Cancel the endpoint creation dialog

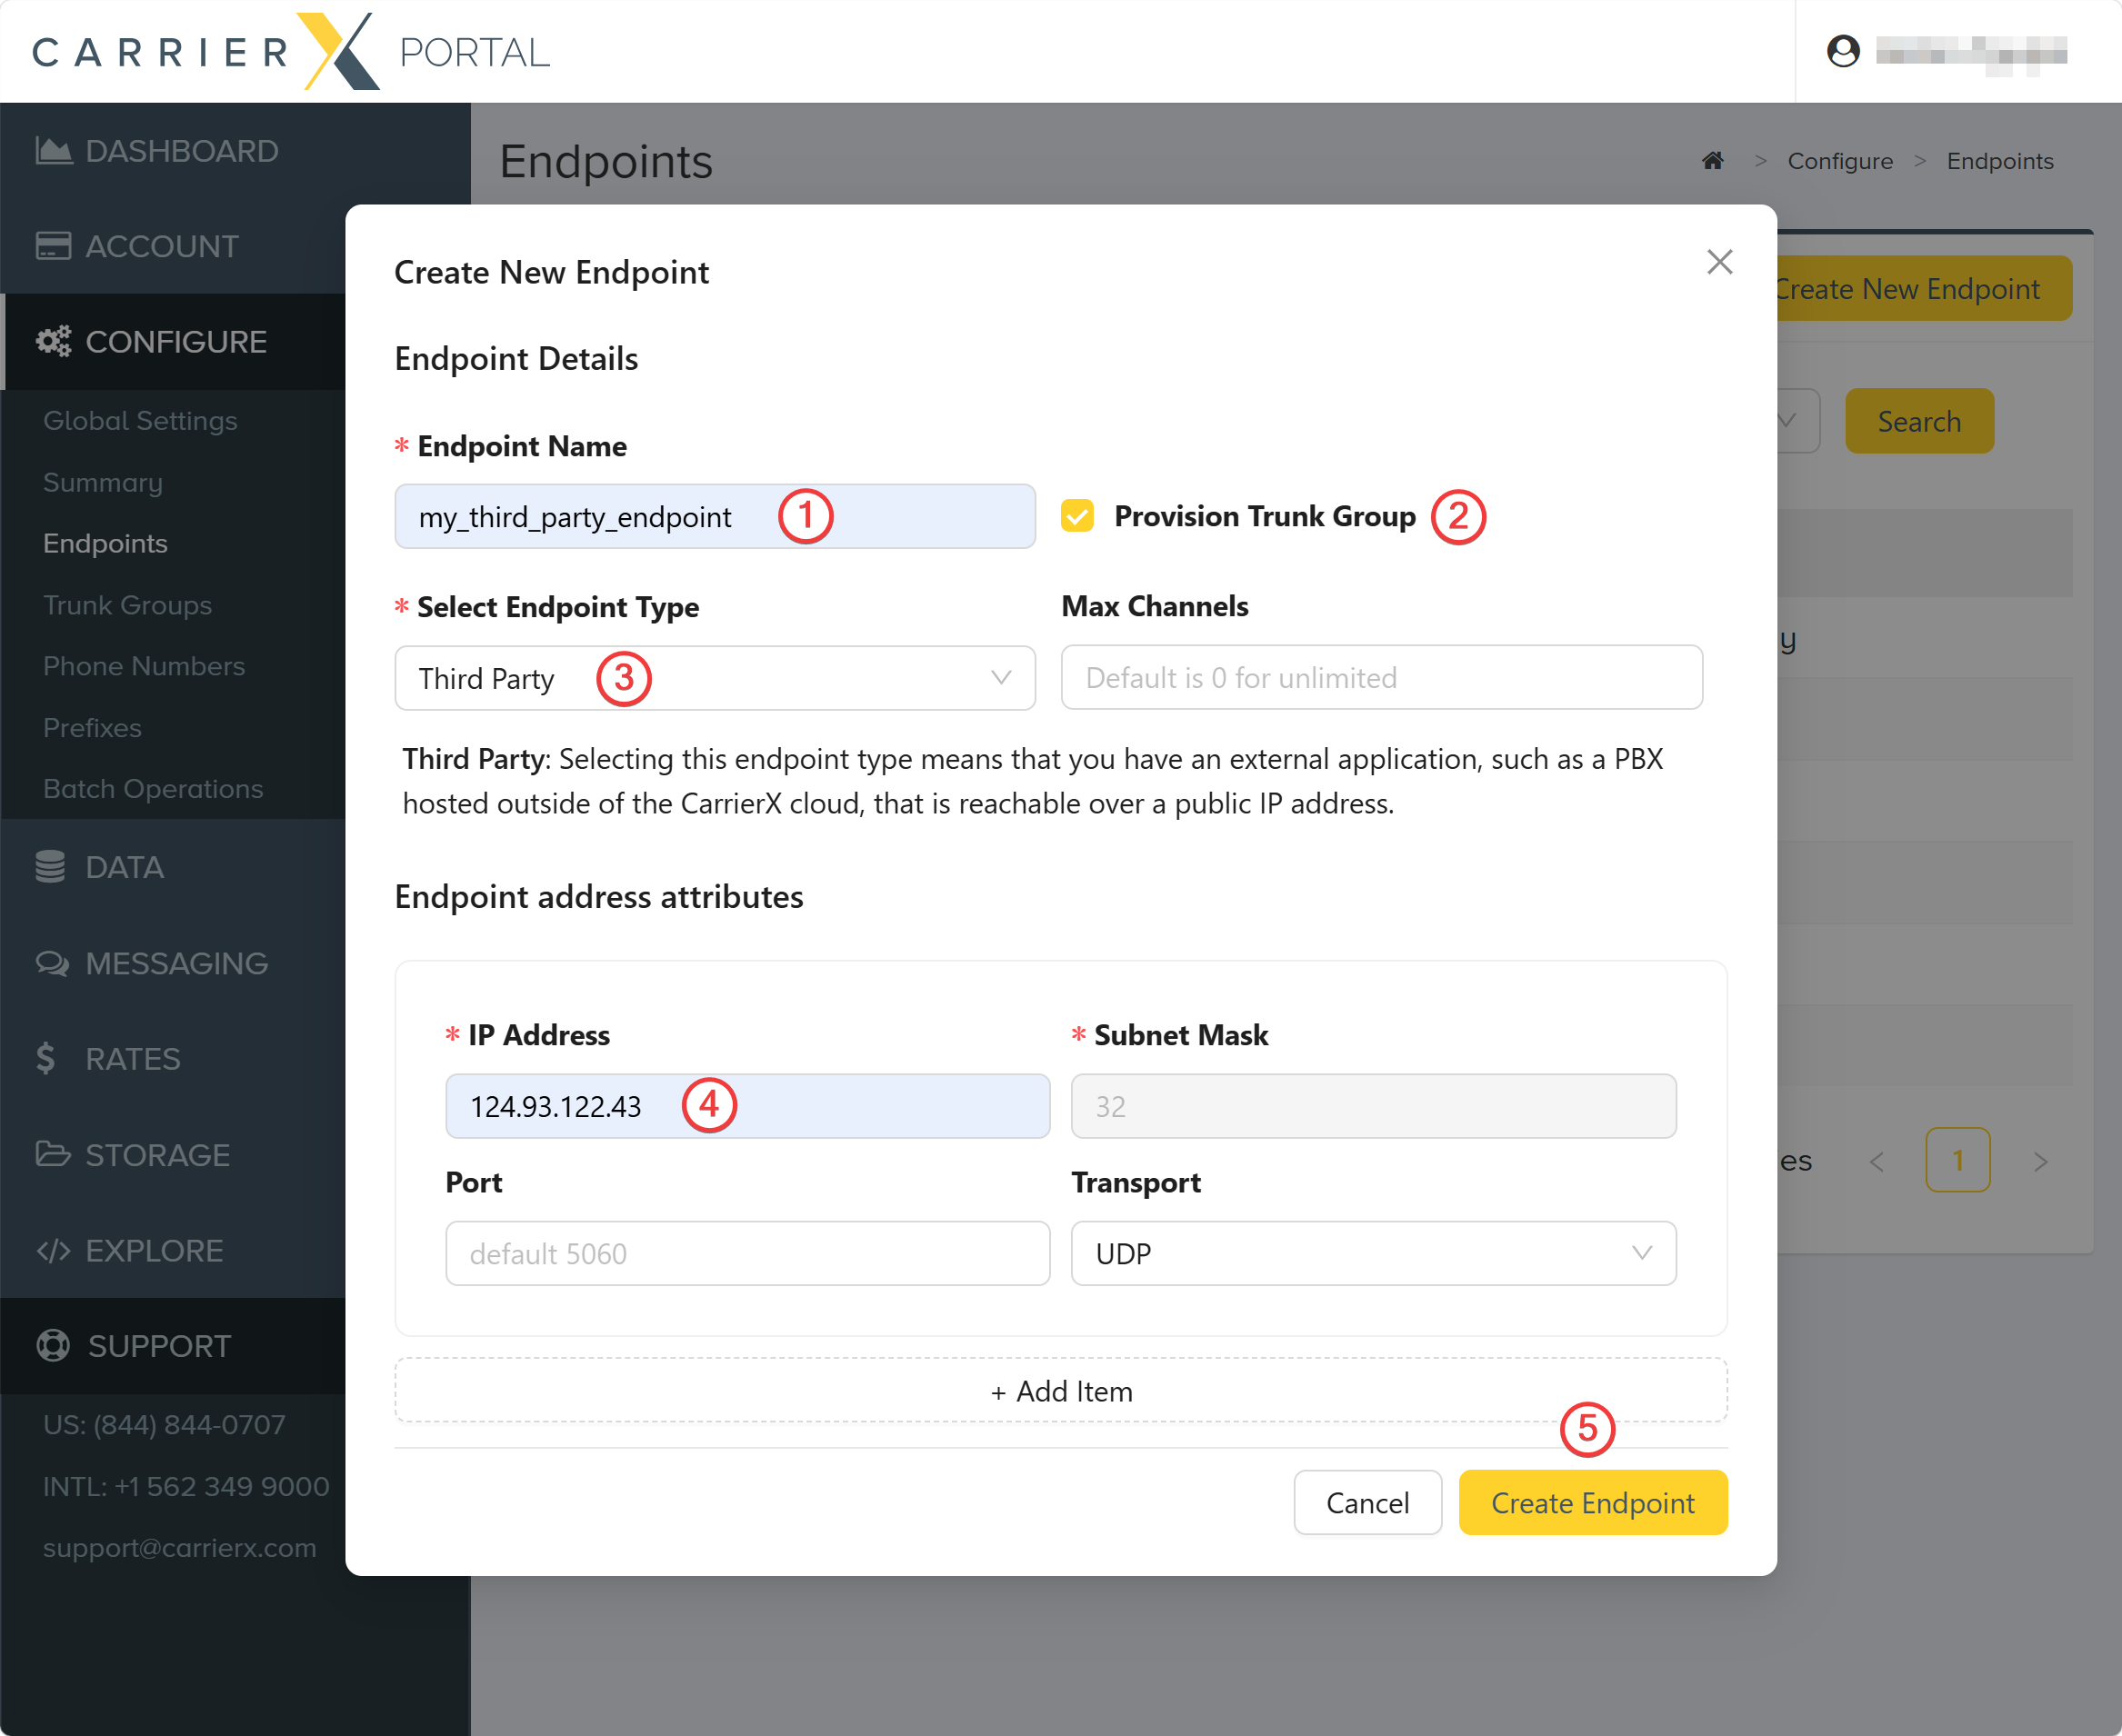[1367, 1502]
